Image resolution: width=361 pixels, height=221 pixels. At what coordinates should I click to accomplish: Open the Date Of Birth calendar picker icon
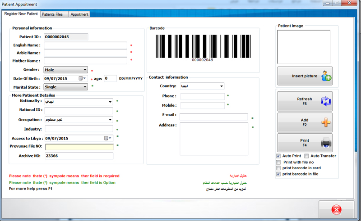click(x=81, y=78)
